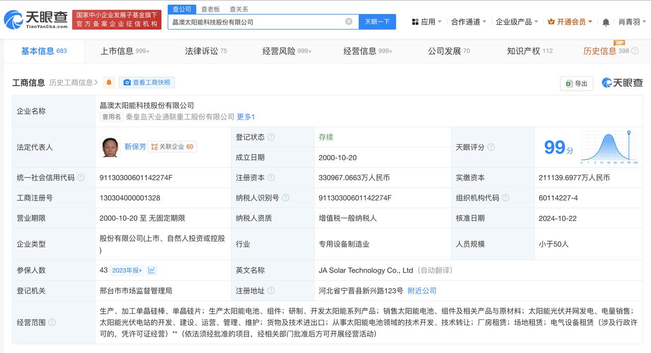Open help icon next to 登记状态
Screen dimensions: 651x353
pos(271,137)
